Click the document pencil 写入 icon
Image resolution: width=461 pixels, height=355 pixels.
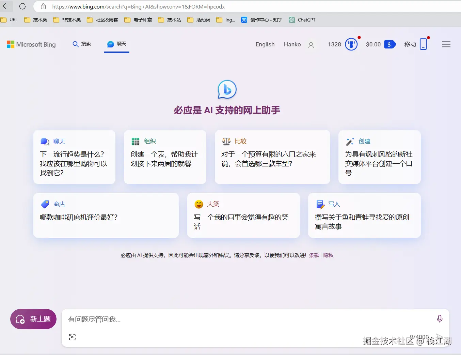pos(320,204)
